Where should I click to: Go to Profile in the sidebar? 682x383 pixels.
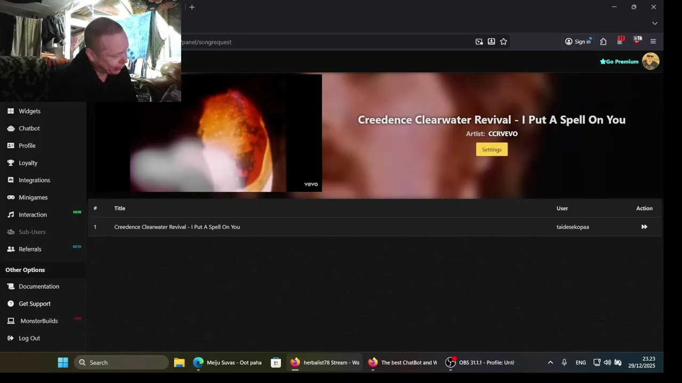(27, 146)
